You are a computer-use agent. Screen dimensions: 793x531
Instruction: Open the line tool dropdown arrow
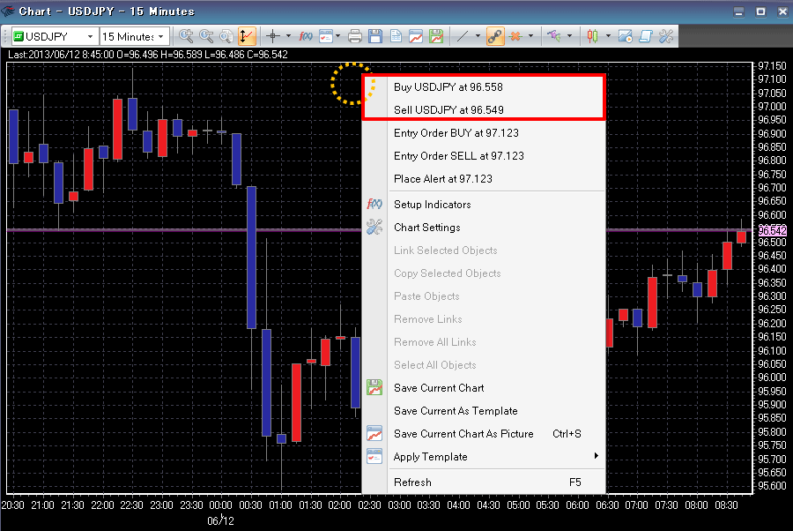tap(478, 36)
